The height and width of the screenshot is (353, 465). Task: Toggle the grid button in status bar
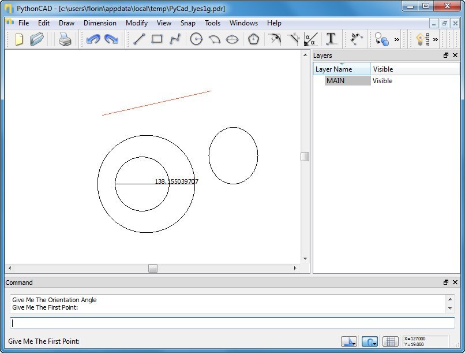click(391, 341)
